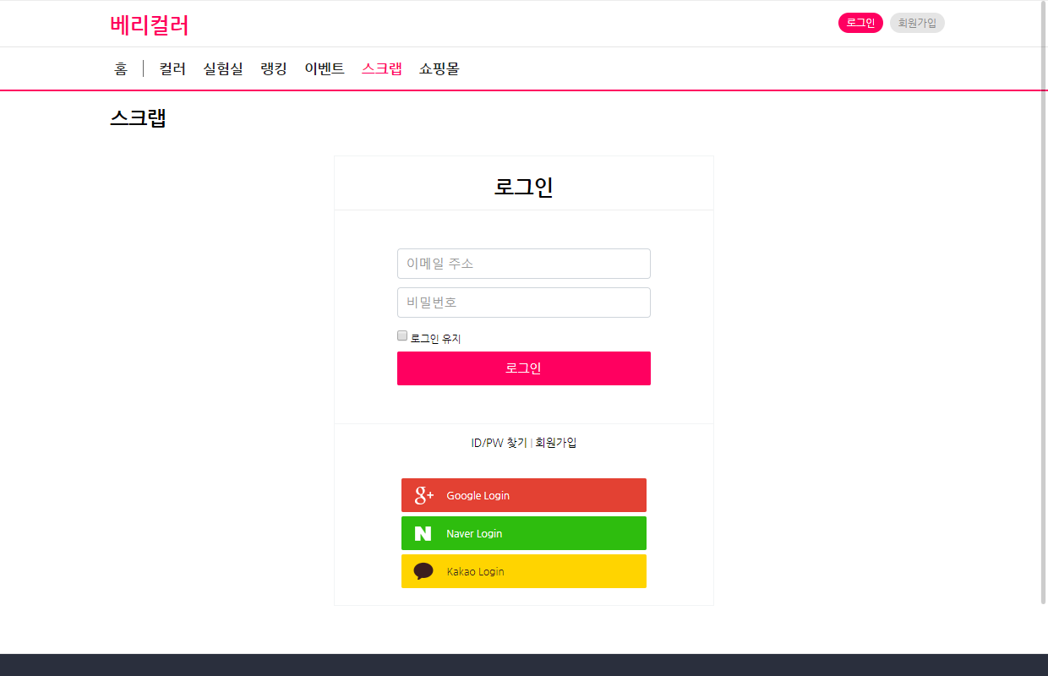Enable the 로그인 유지 checkbox
The image size is (1048, 676).
[402, 335]
